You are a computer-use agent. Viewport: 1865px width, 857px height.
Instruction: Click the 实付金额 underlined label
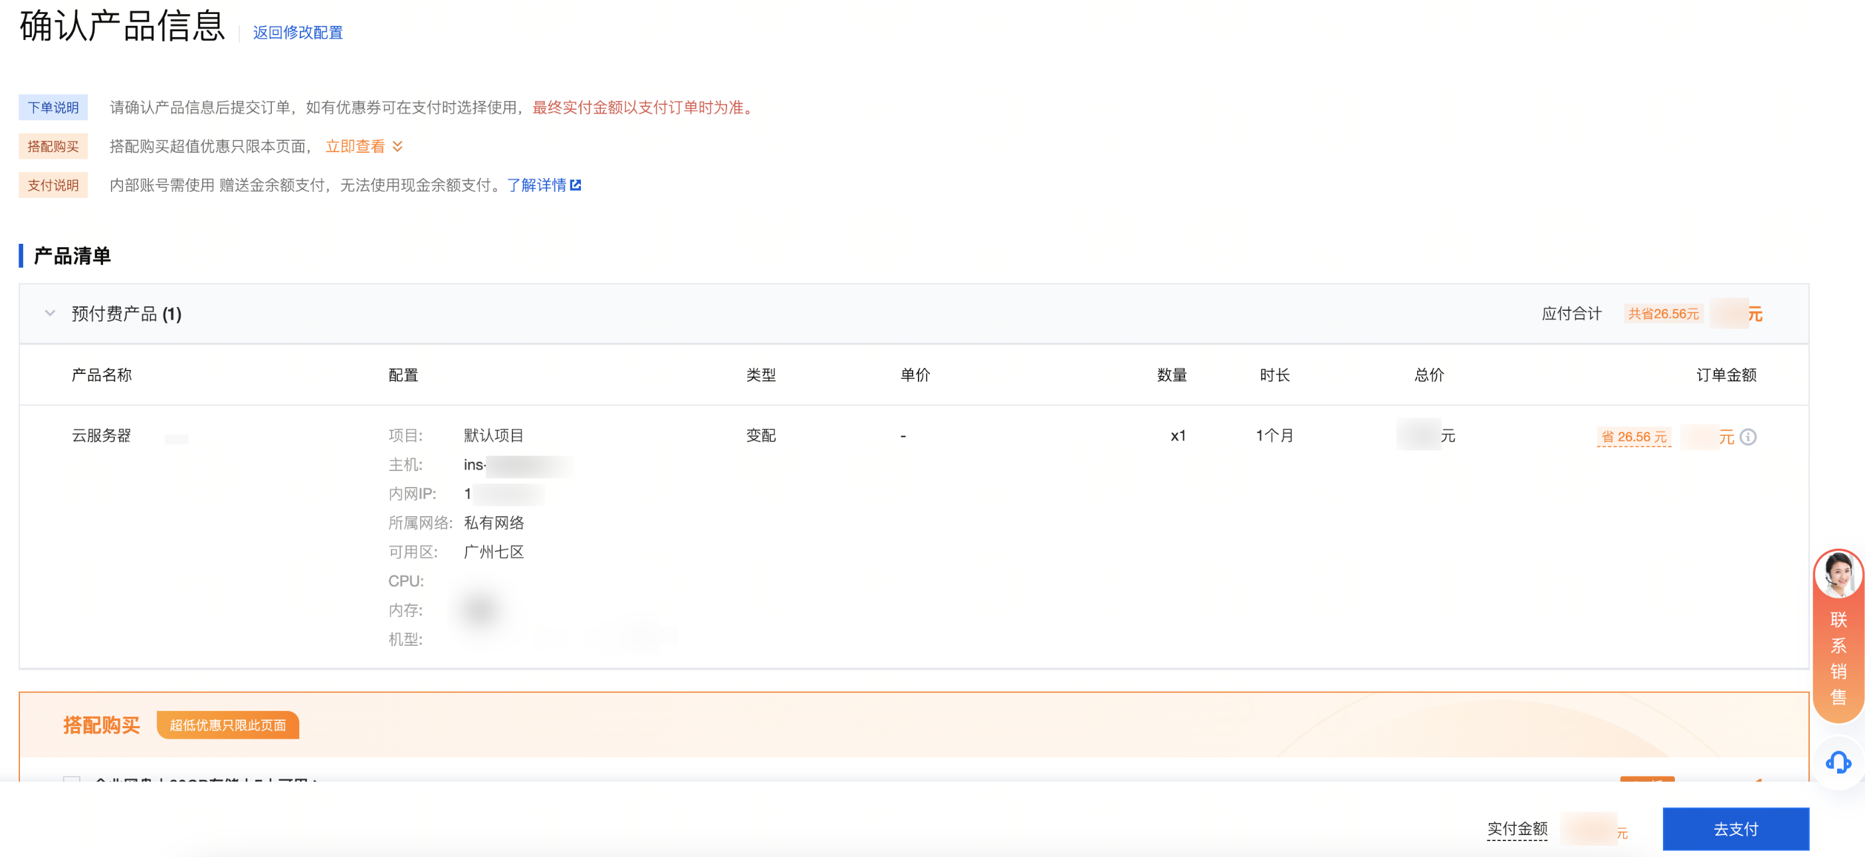1517,828
